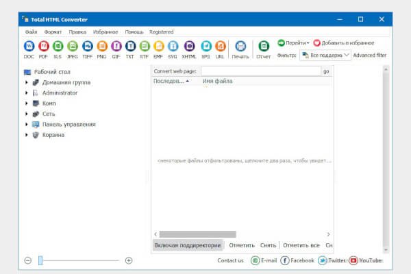Click the filtered files notice text
The height and width of the screenshot is (274, 411).
pos(245,161)
